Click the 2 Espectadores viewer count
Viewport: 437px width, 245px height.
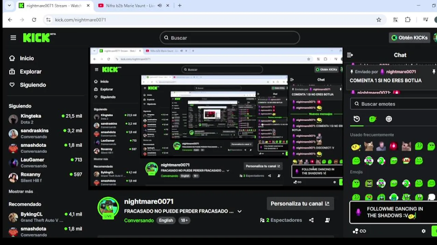coord(281,220)
